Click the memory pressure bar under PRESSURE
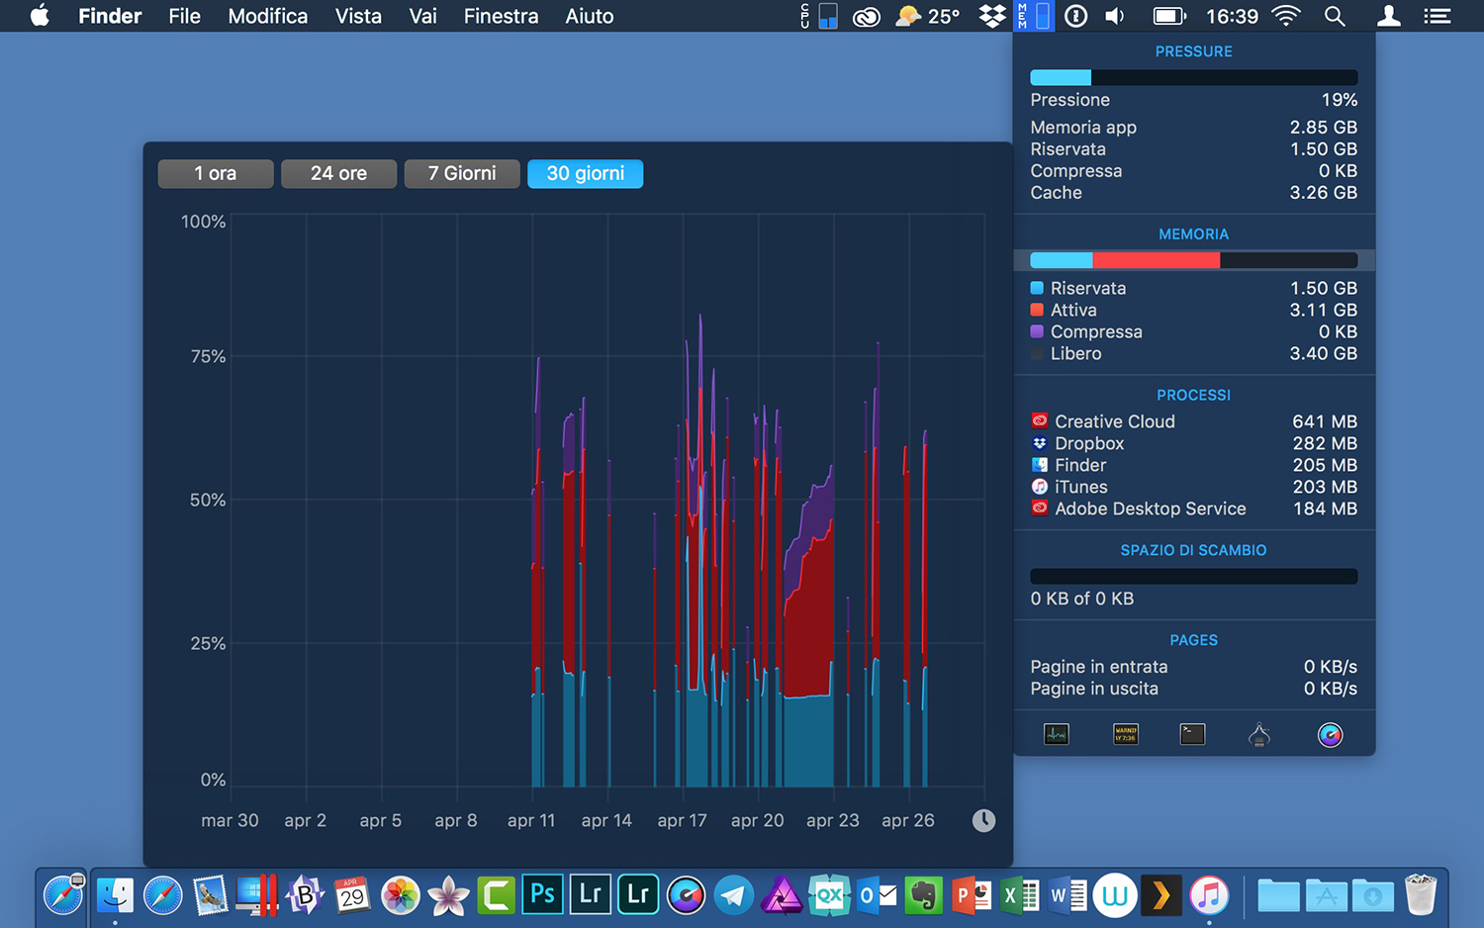Image resolution: width=1484 pixels, height=928 pixels. [1194, 77]
